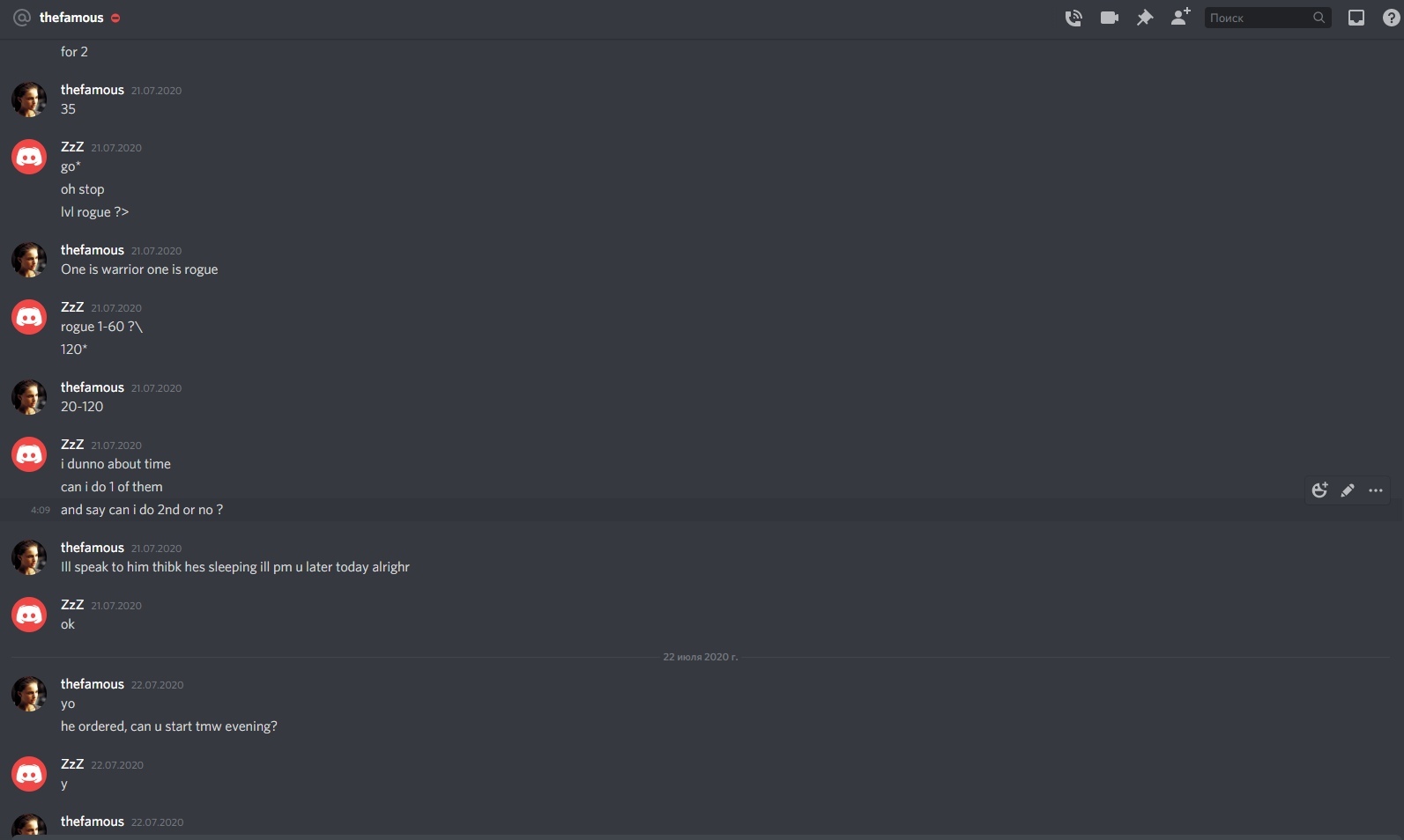This screenshot has height=840, width=1404.
Task: Click ZzZ avatar next to go*
Action: click(29, 157)
